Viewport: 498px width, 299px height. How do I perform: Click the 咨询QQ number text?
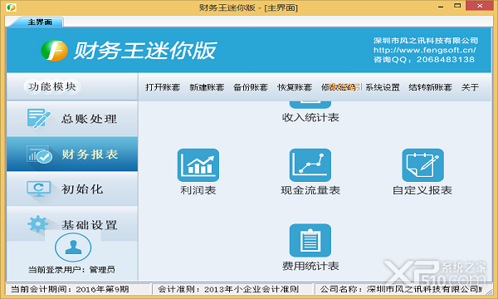(424, 60)
